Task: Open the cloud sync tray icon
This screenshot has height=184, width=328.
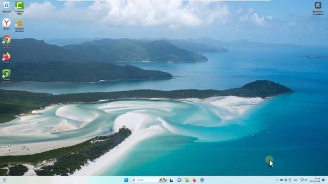Action: 281,180
